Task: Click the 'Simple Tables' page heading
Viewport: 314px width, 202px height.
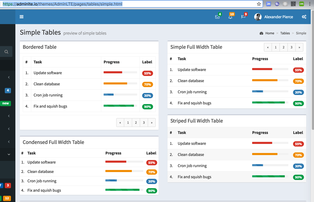Action: click(x=40, y=32)
